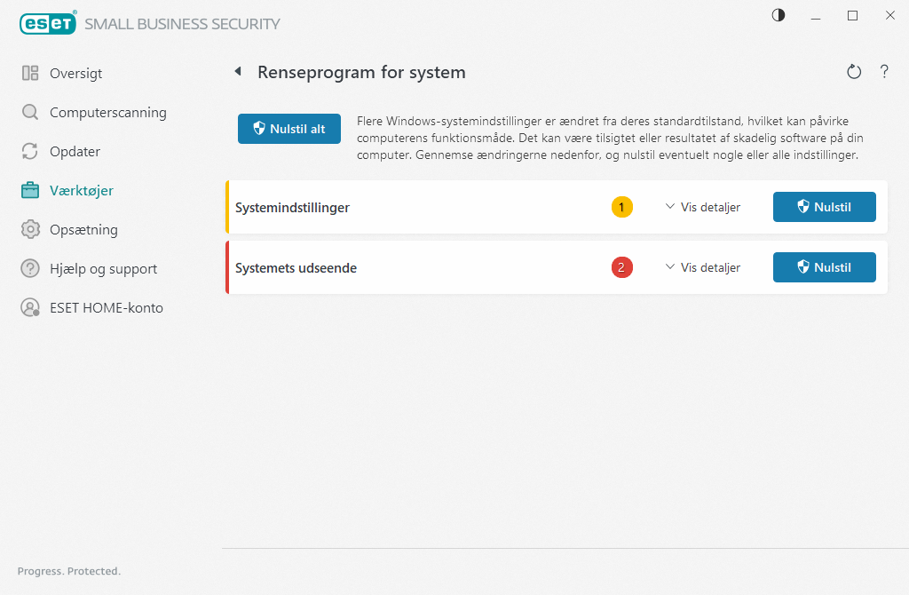The width and height of the screenshot is (909, 595).
Task: Click the Opdater update arrows icon
Action: tap(29, 151)
